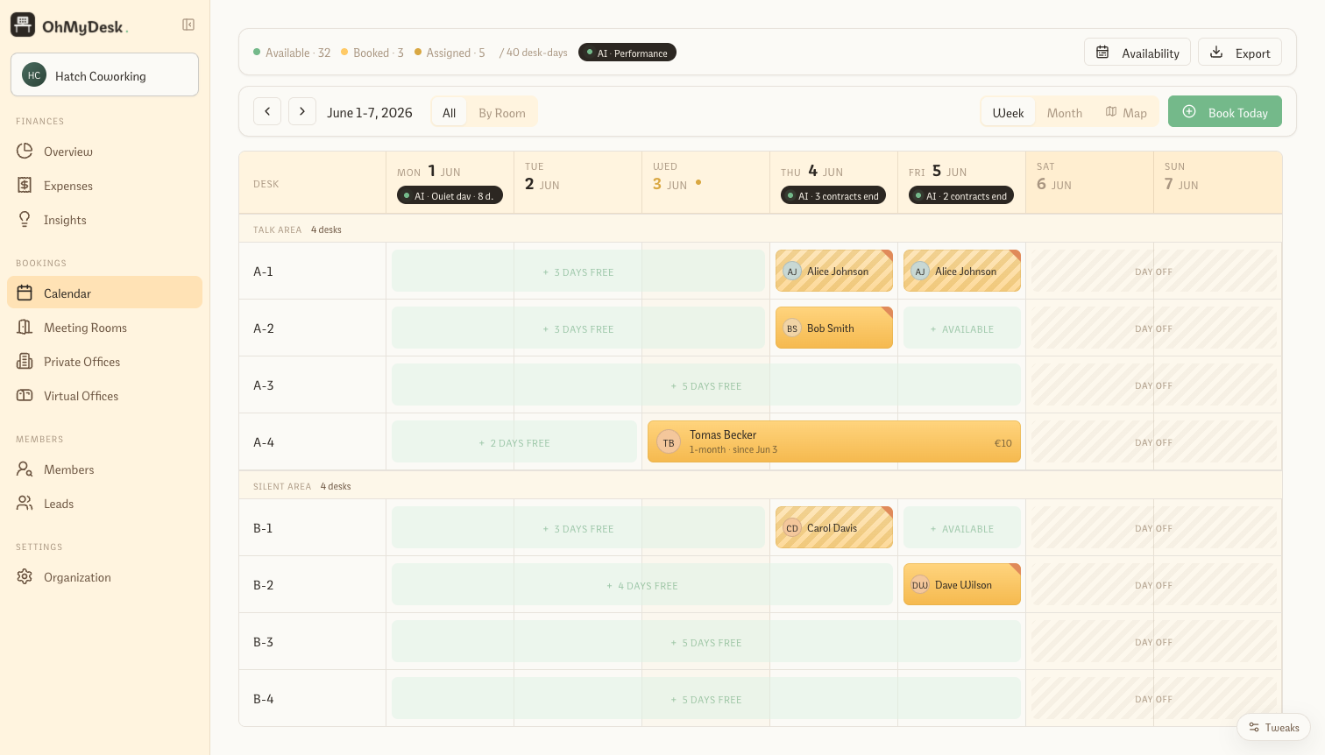Click the OhMyDesk logo icon
This screenshot has height=755, width=1325.
23,25
